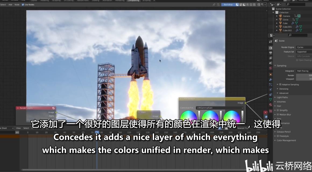Open the Modifiers properties tab
312x172 pixels.
coord(270,80)
